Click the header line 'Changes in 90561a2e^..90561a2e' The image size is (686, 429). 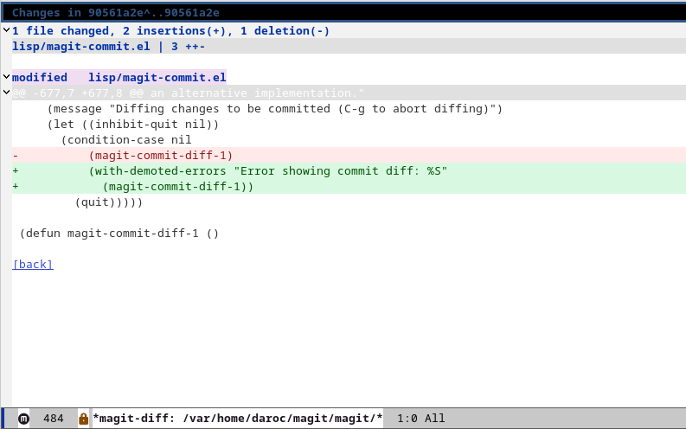[x=116, y=13]
